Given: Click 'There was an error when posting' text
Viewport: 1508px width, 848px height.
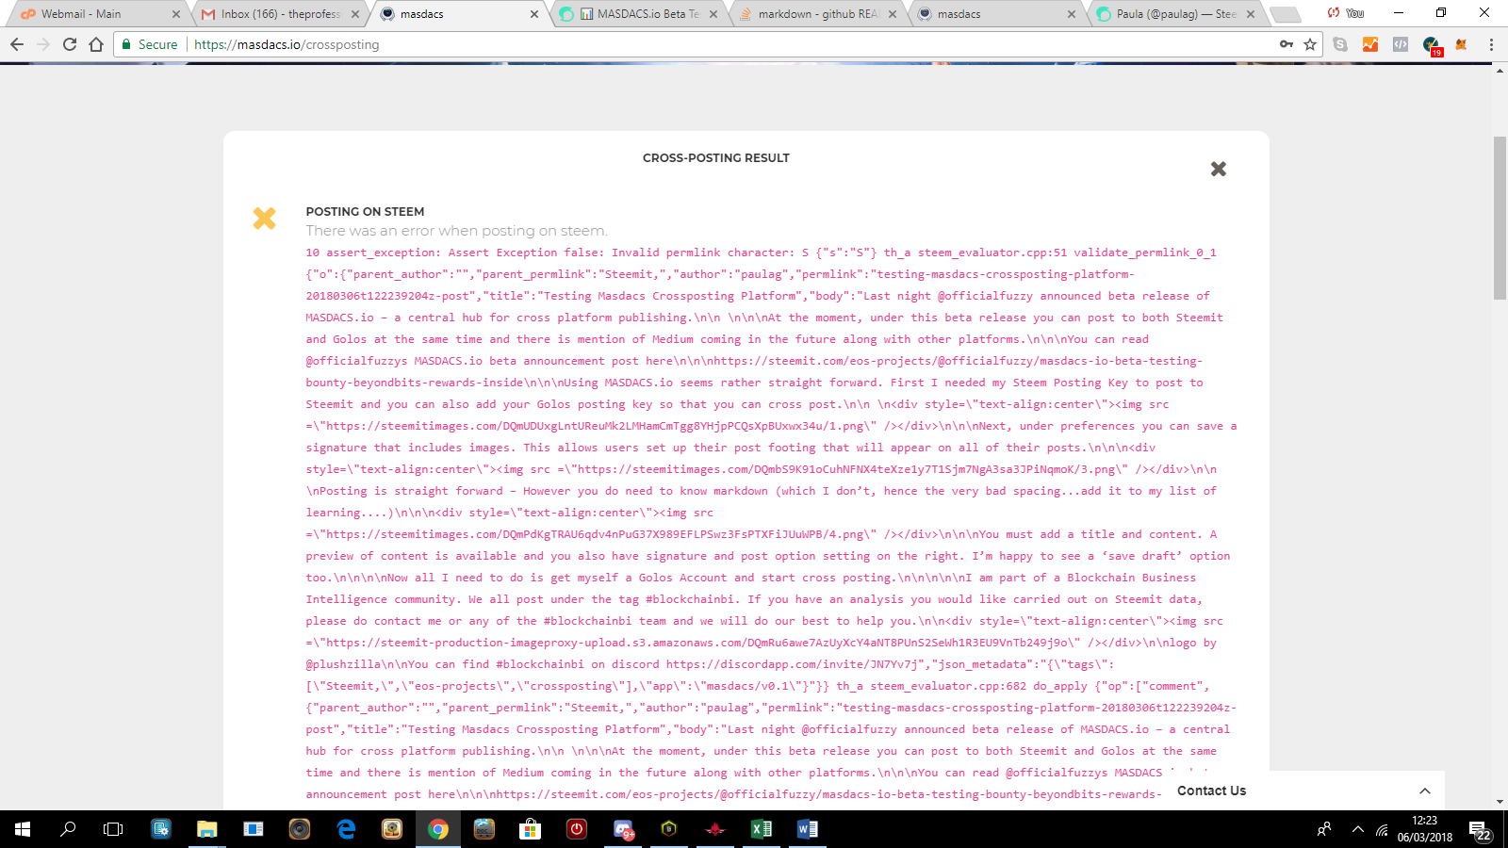Looking at the screenshot, I should tap(456, 231).
